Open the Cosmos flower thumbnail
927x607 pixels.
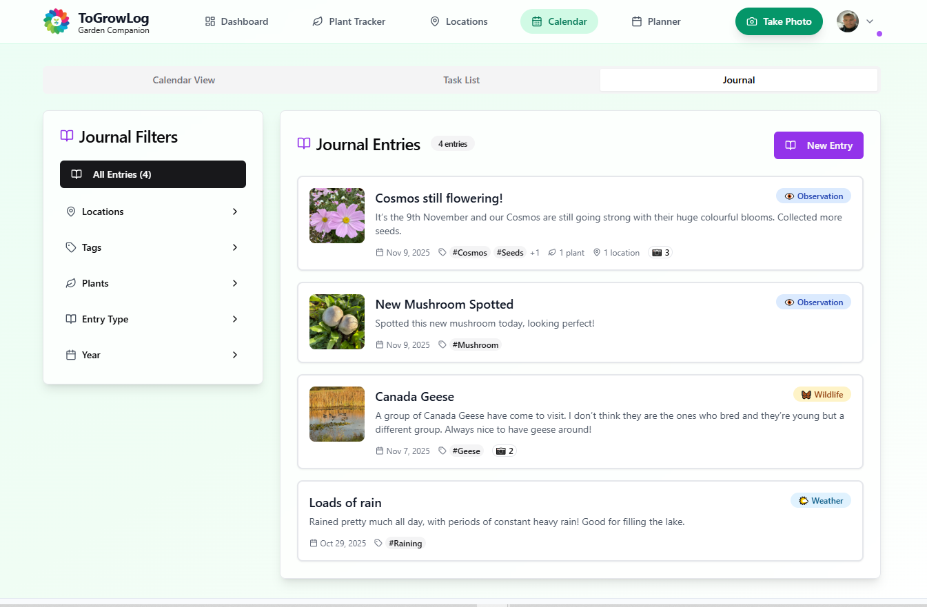(337, 216)
